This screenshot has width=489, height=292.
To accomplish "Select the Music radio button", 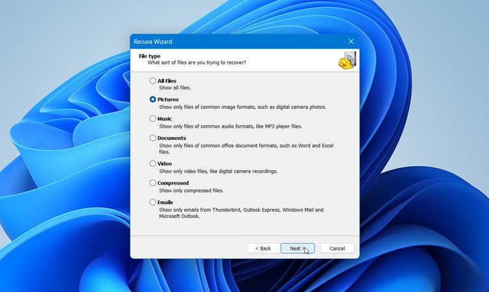I will point(153,119).
